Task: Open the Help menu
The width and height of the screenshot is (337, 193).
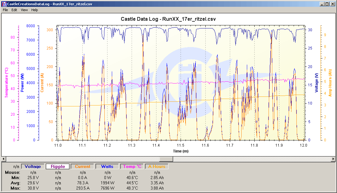Action: pos(34,10)
